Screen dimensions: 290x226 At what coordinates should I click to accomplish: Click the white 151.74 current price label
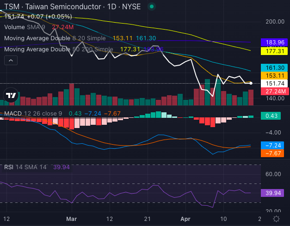(275, 84)
